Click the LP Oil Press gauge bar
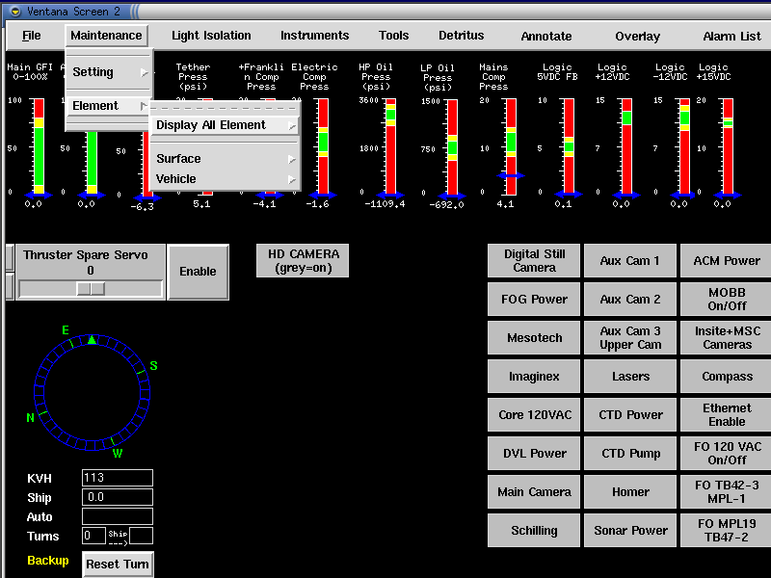This screenshot has width=771, height=578. [x=452, y=147]
